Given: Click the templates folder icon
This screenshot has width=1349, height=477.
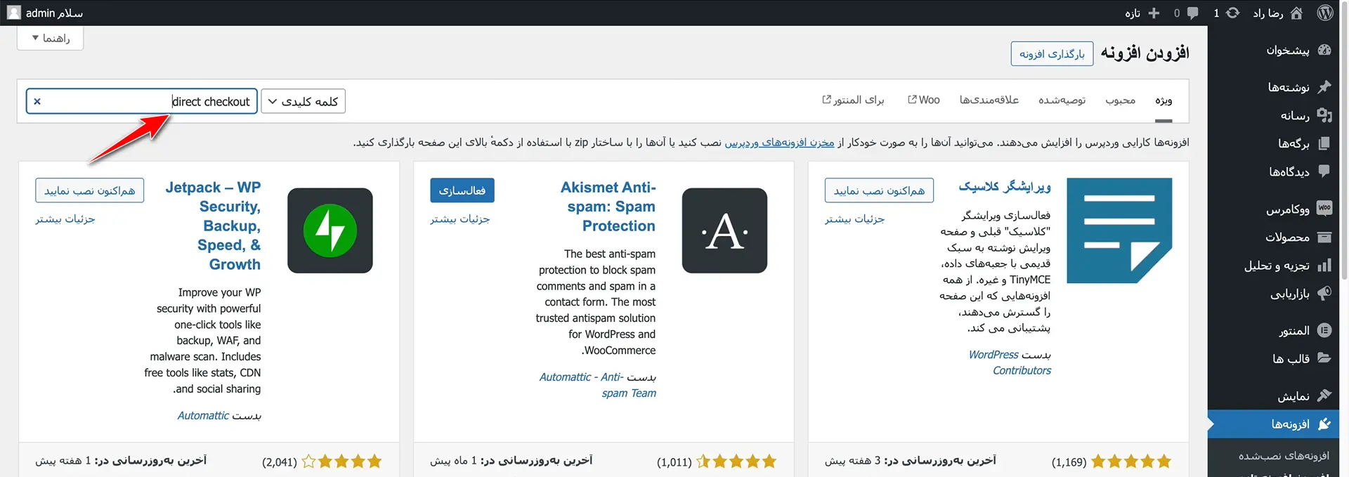Looking at the screenshot, I should [1324, 358].
